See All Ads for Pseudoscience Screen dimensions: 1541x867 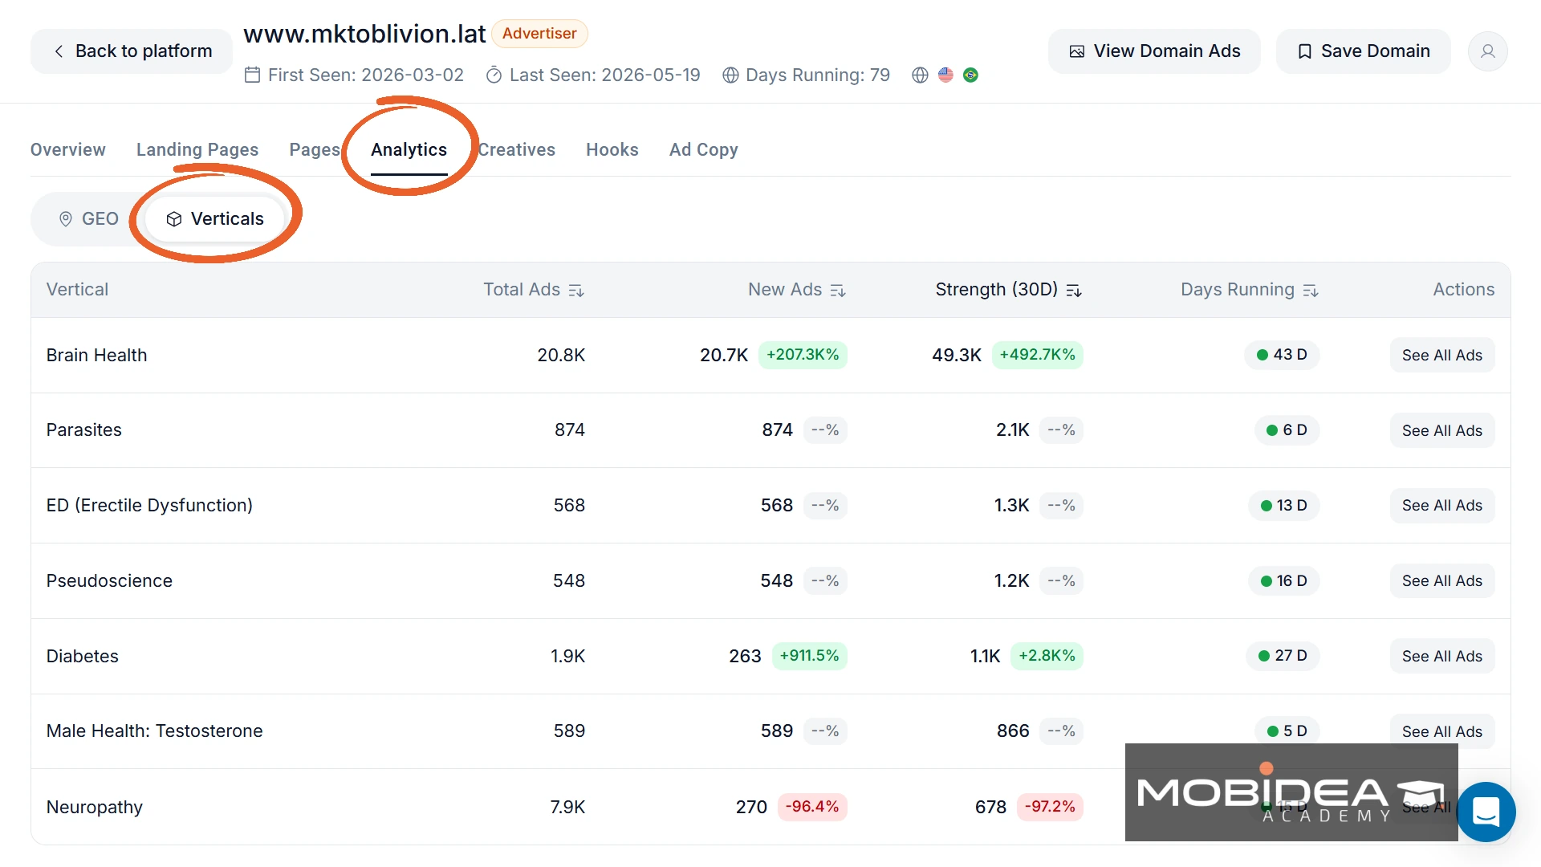point(1441,580)
